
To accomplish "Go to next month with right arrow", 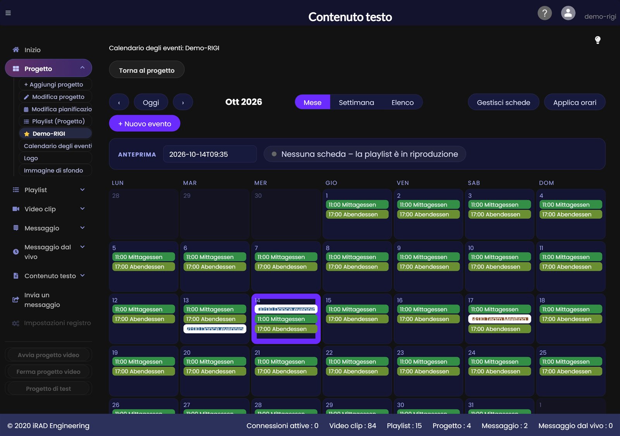I will point(183,102).
